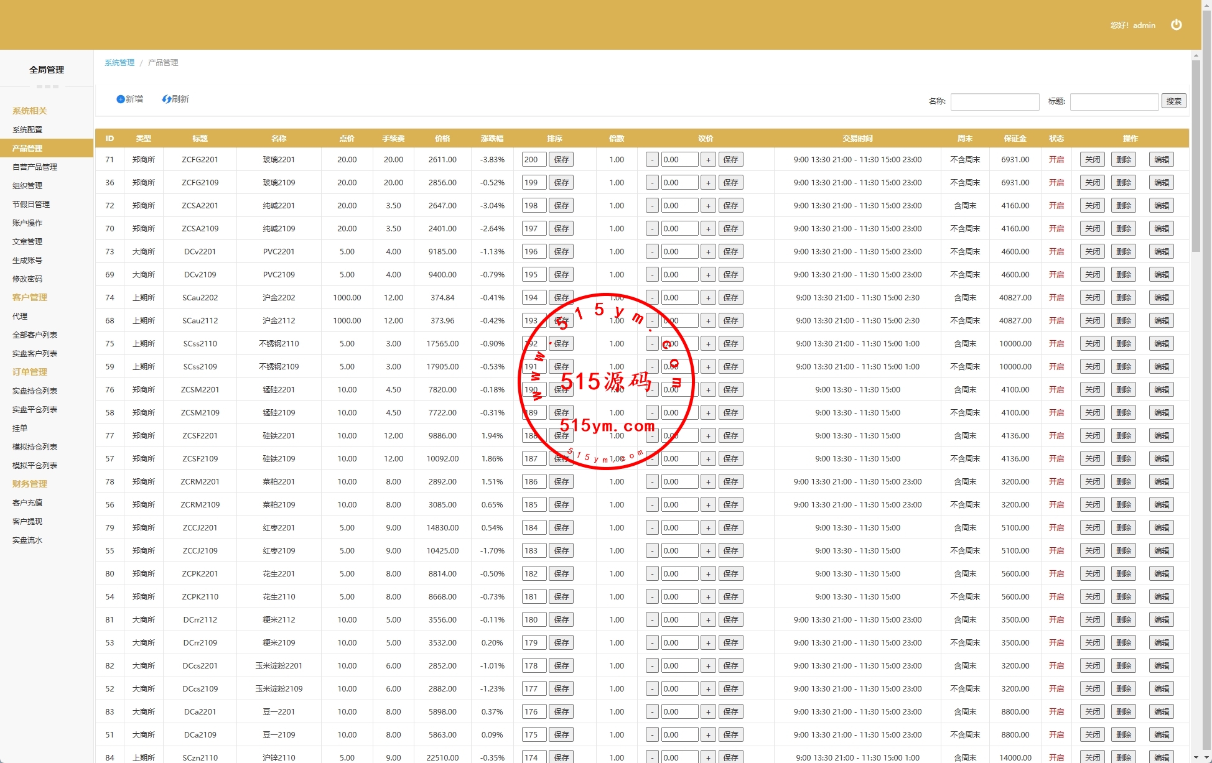Save sort order for 菜粕2201
Image resolution: width=1212 pixels, height=763 pixels.
coord(561,482)
